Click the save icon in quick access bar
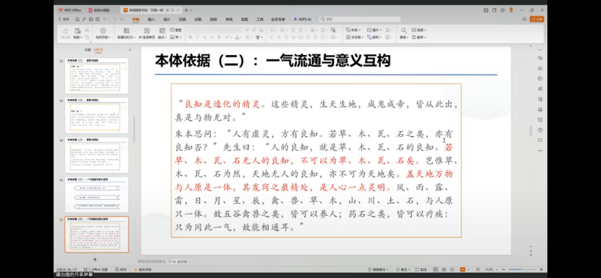Screen dimensions: 601x278 (x=77, y=19)
